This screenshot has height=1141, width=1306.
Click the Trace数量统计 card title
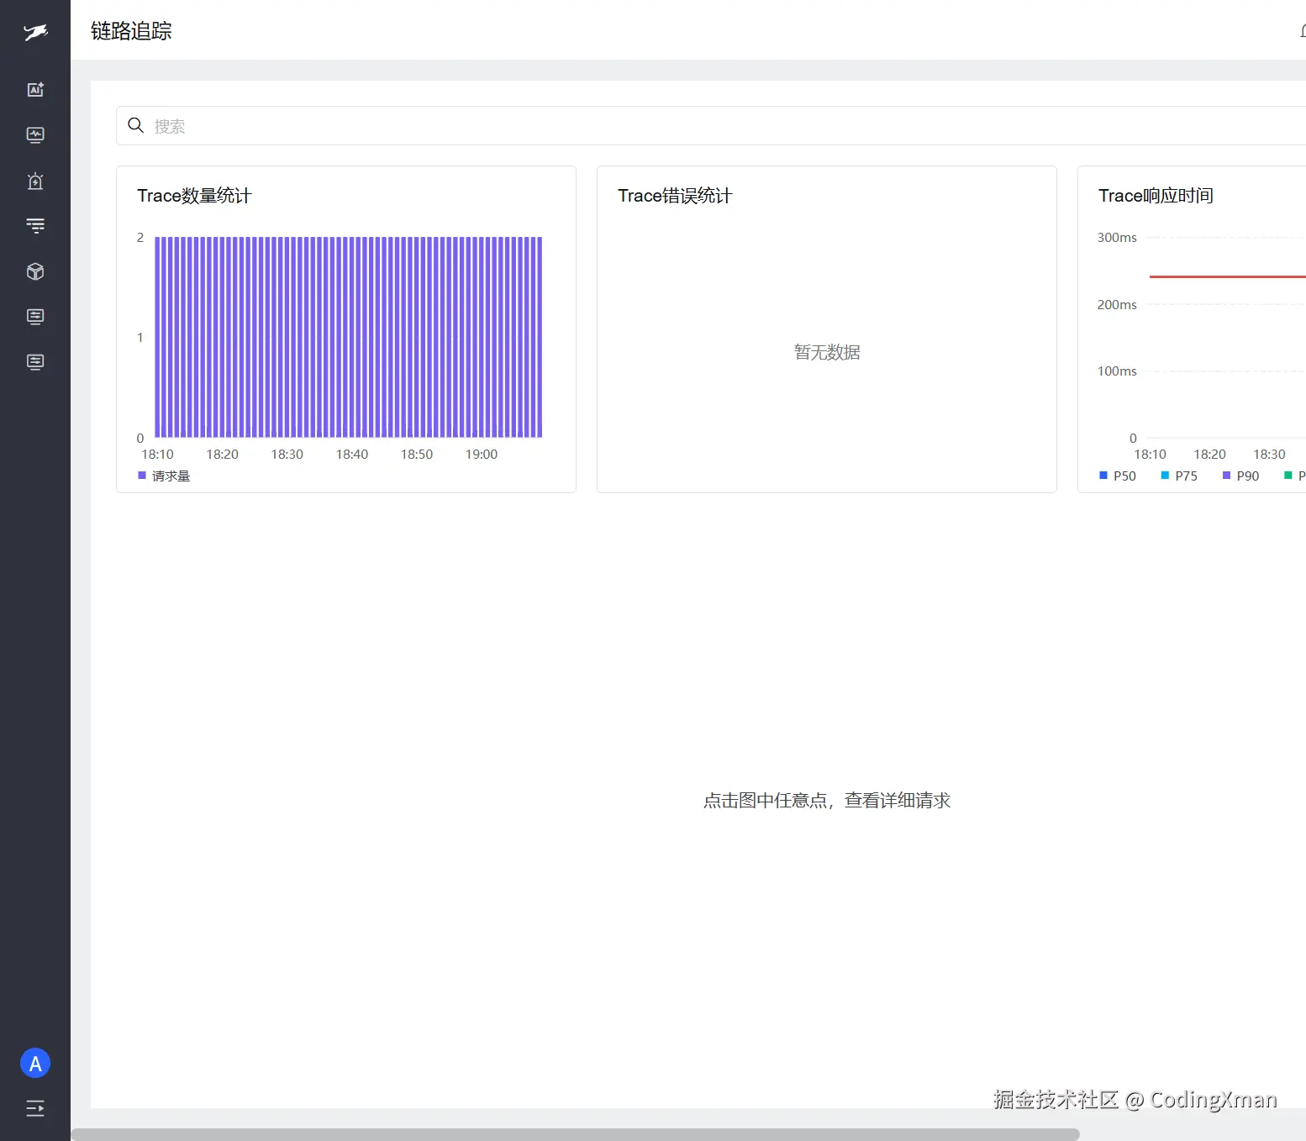coord(194,196)
